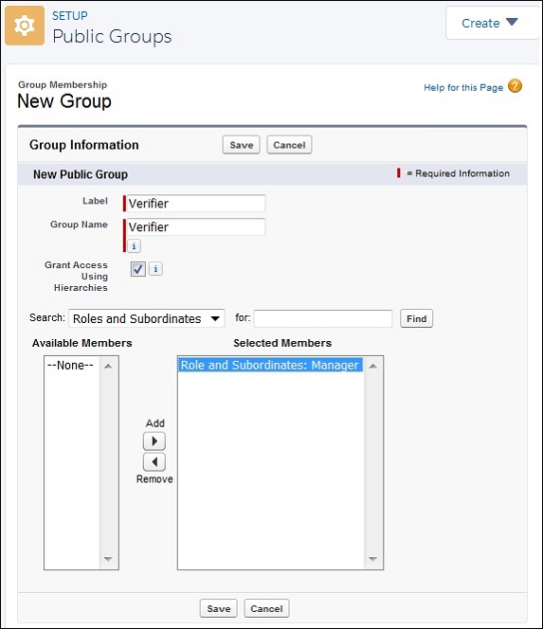The width and height of the screenshot is (543, 629).
Task: Open the Help question mark icon
Action: 515,86
